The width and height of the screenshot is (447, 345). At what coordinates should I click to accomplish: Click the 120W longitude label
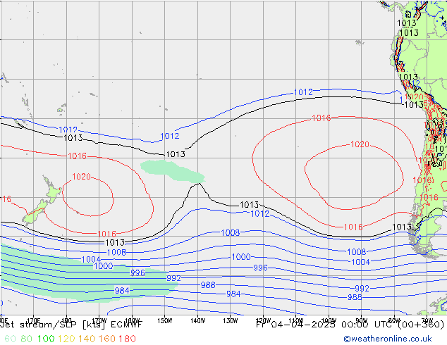coord(263,320)
